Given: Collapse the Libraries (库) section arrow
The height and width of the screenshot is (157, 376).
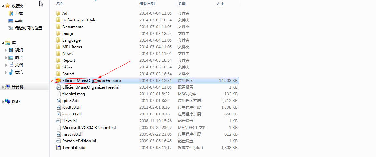Looking at the screenshot, I should tap(3, 43).
